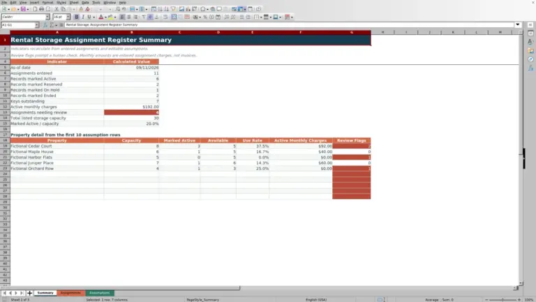536x302 pixels.
Task: Toggle Italic formatting
Action: tap(83, 17)
